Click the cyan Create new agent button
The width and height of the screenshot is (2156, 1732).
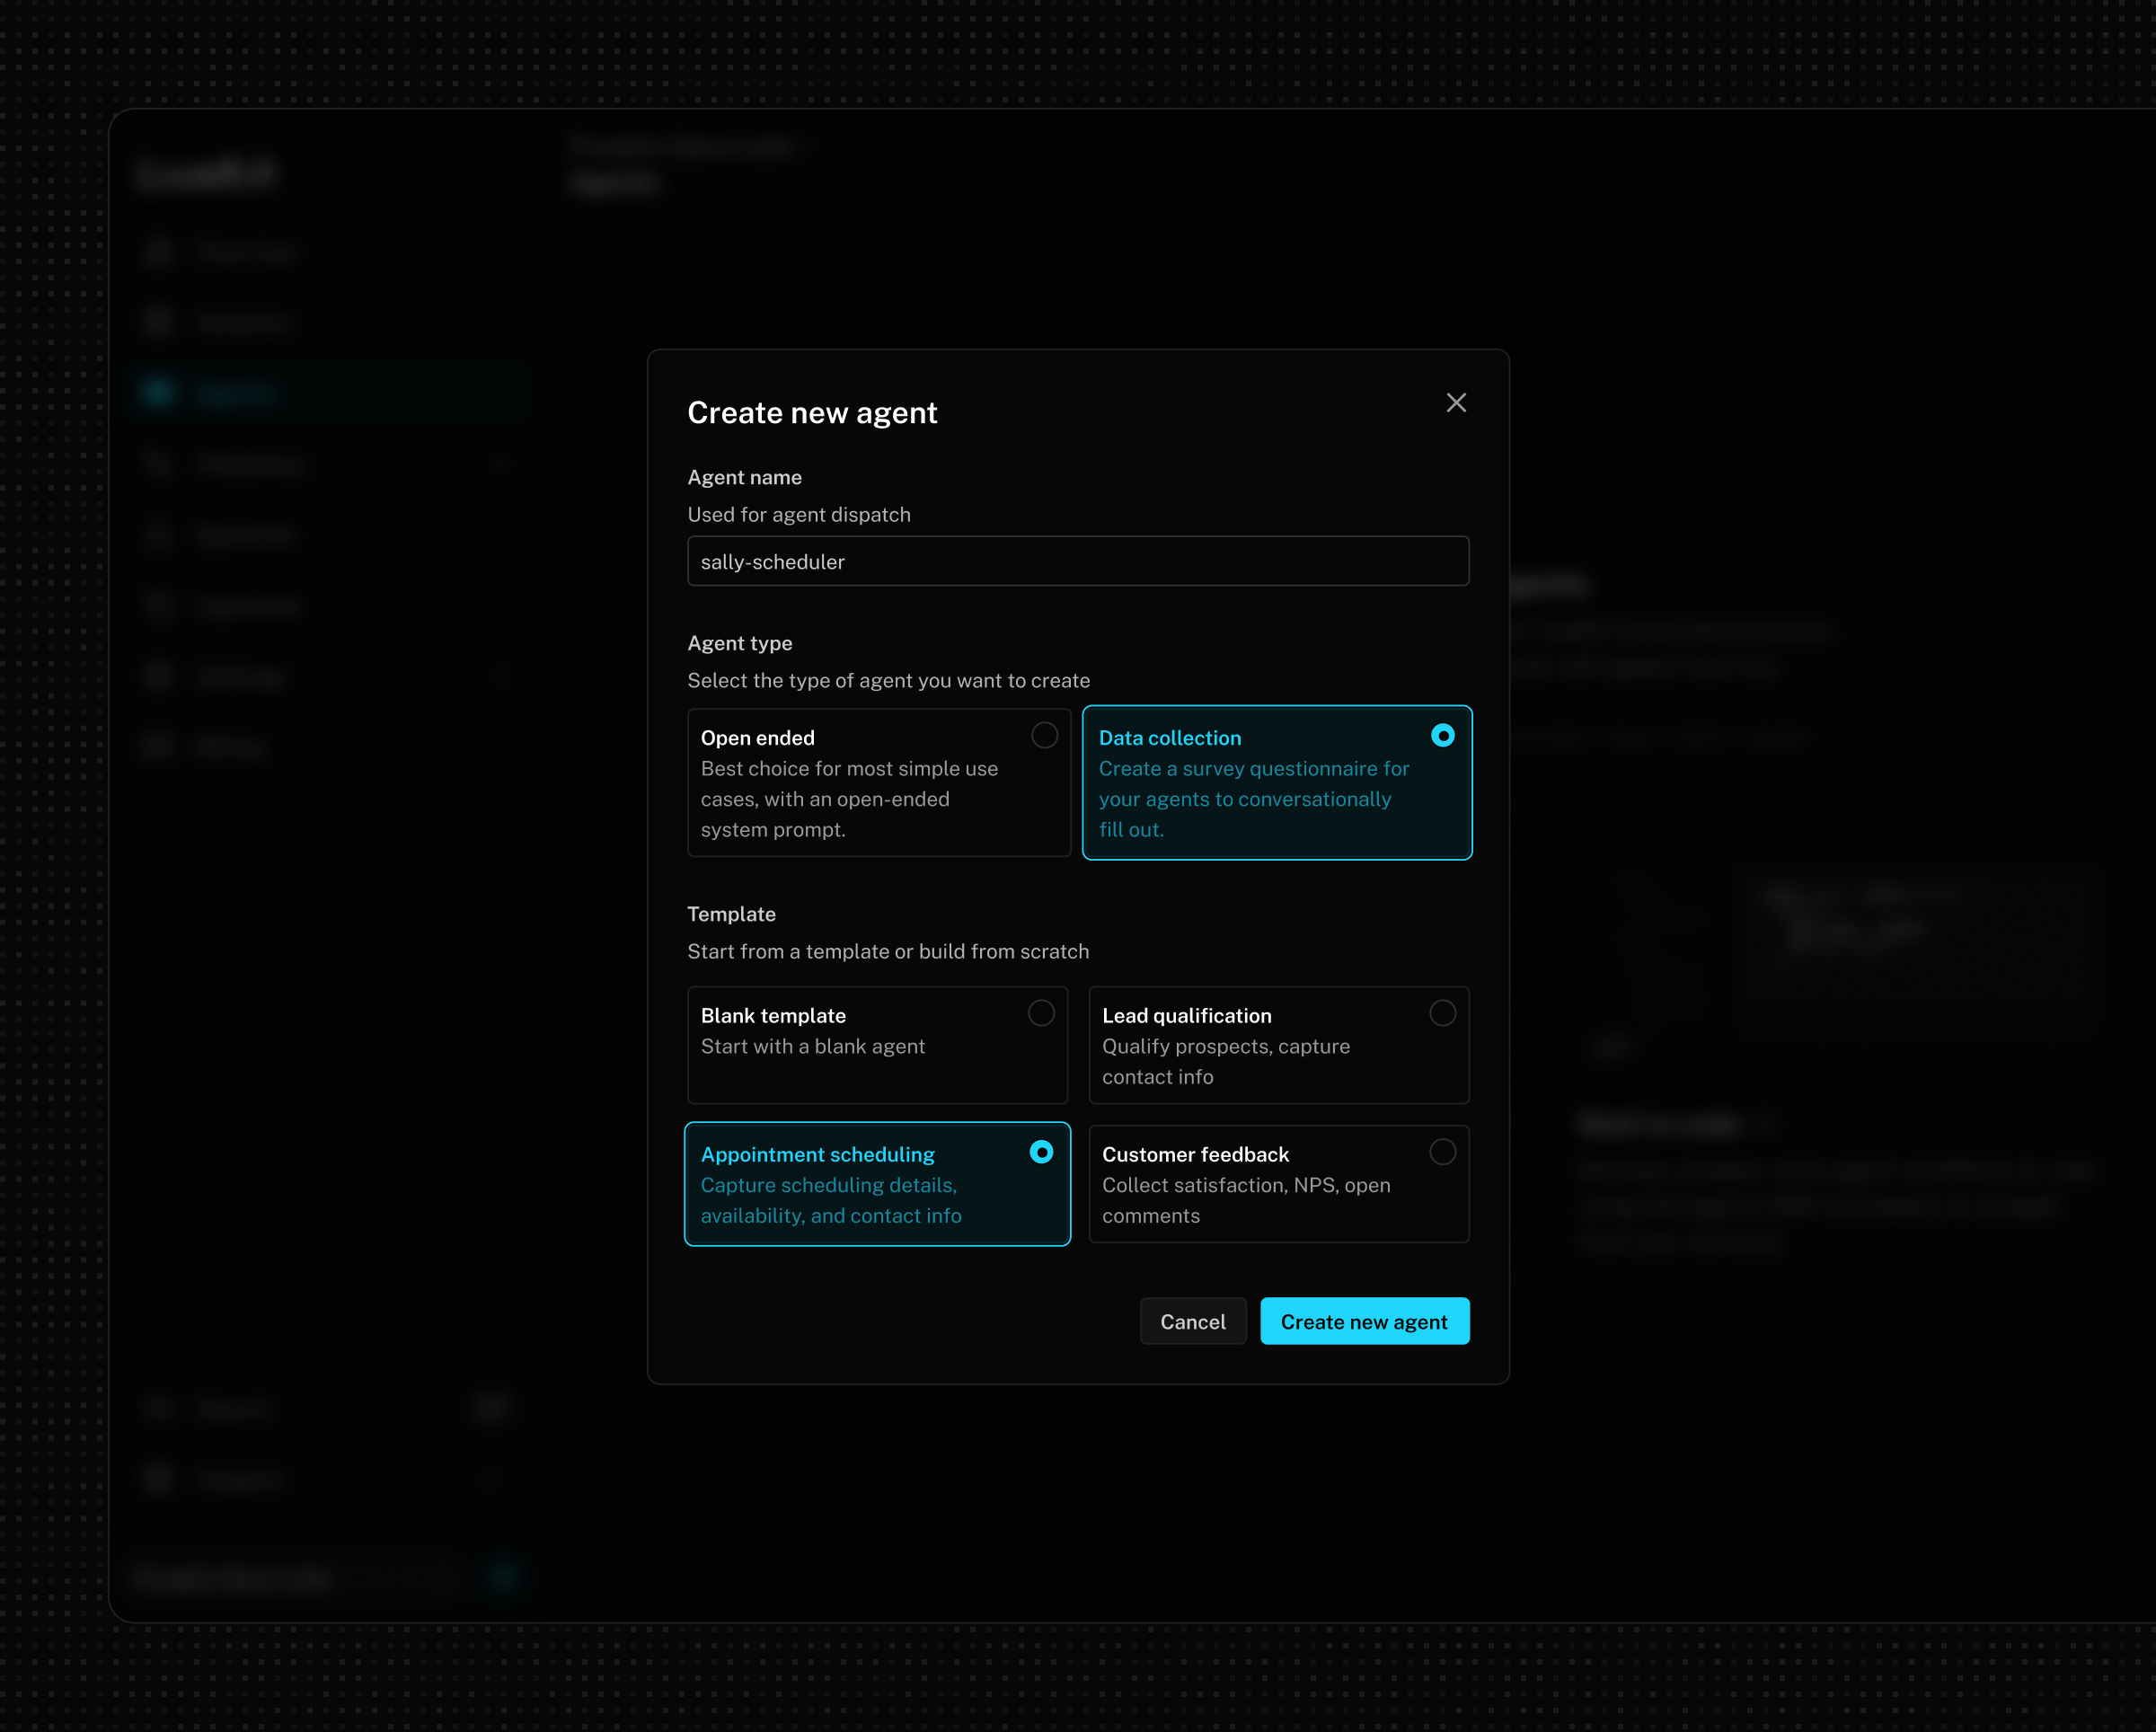click(1364, 1321)
